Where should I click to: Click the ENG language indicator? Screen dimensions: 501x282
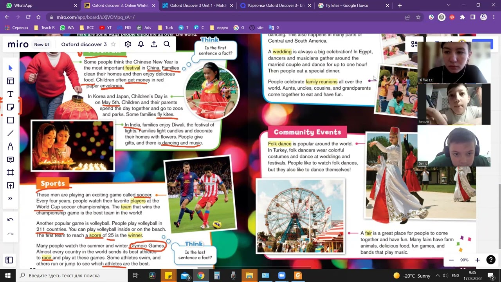pos(456,275)
